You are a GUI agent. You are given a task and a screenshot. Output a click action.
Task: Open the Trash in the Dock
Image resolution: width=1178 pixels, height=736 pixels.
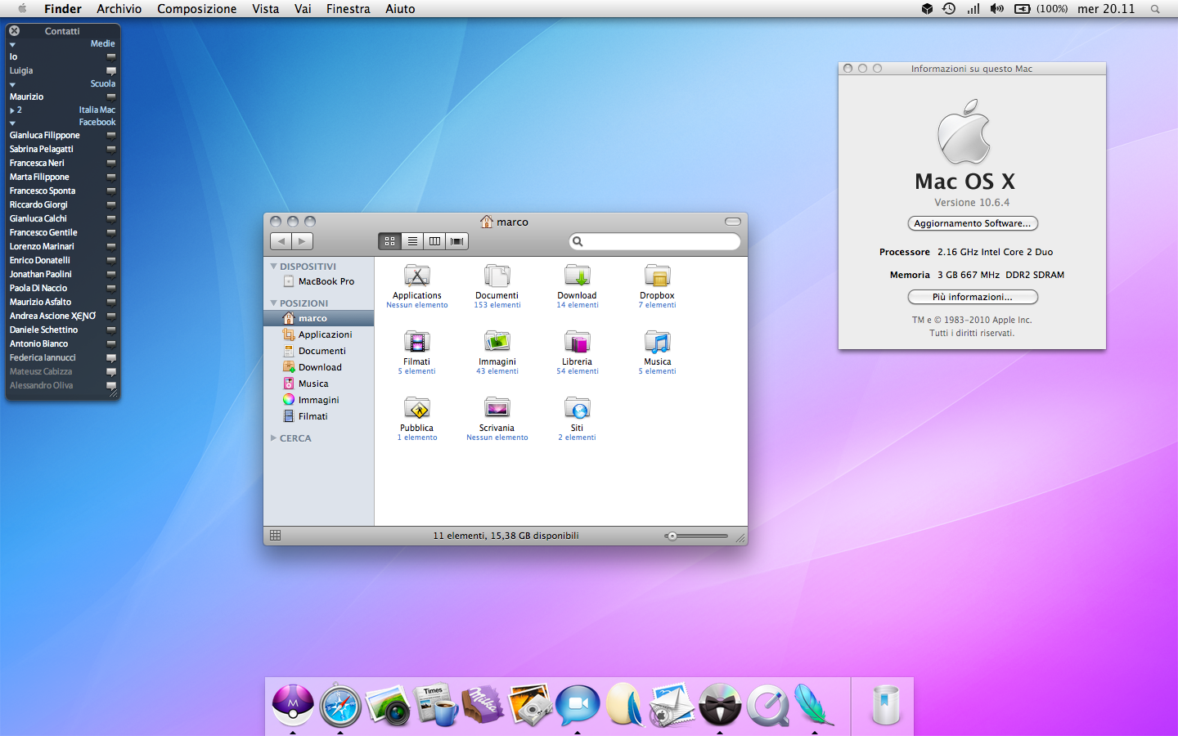(885, 705)
